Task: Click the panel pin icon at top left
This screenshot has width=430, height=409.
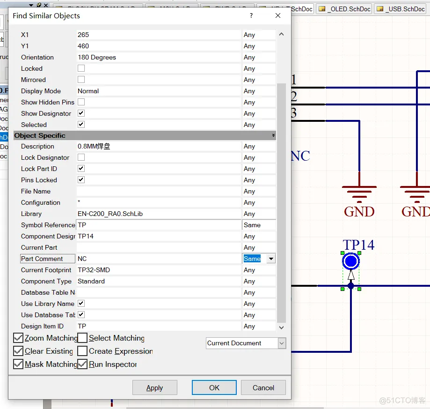Action: point(39,5)
